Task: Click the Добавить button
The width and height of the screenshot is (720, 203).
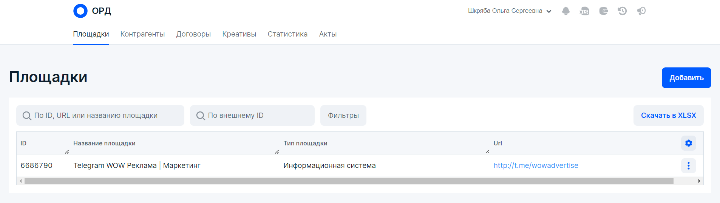Action: pyautogui.click(x=686, y=78)
